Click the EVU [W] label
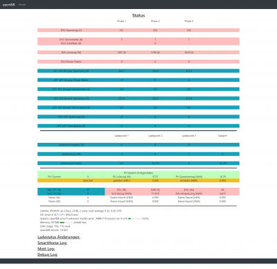 click(x=122, y=190)
